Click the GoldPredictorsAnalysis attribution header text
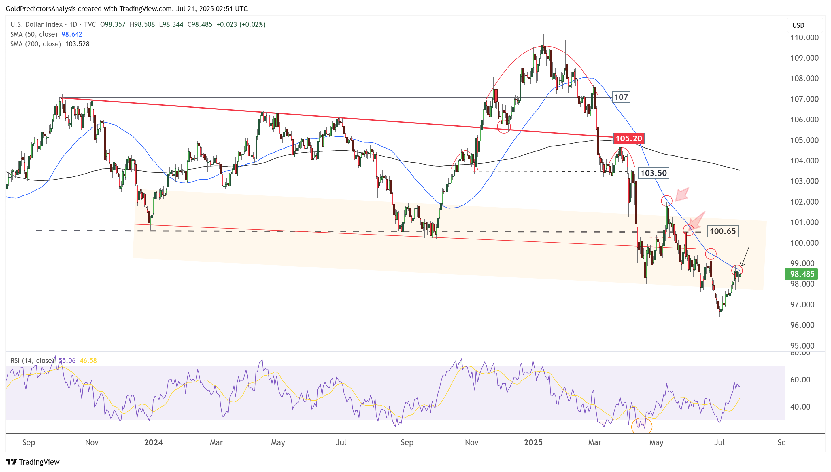Image resolution: width=831 pixels, height=472 pixels. 126,9
